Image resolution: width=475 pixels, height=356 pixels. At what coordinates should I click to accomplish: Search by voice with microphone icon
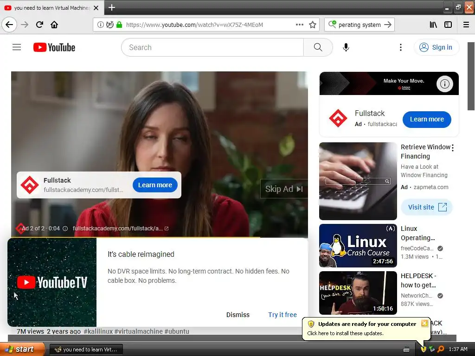pyautogui.click(x=346, y=47)
